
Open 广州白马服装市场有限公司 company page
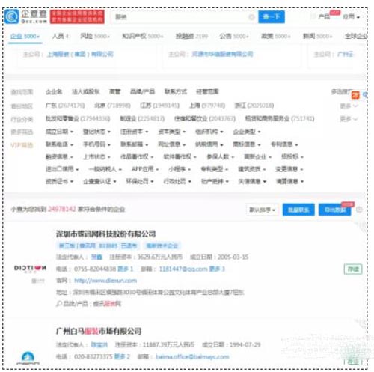click(99, 331)
